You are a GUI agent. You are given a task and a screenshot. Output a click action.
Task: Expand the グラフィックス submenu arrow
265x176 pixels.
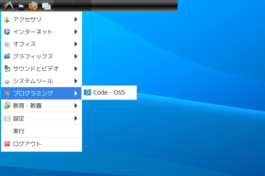point(76,56)
